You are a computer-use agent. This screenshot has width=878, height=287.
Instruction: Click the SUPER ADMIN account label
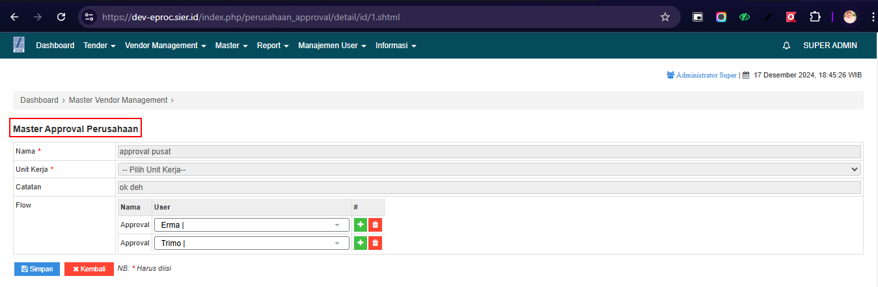pos(830,46)
